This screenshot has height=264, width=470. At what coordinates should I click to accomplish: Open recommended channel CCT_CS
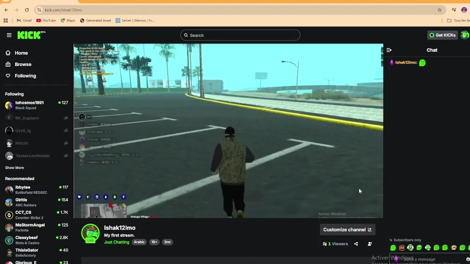[37, 215]
